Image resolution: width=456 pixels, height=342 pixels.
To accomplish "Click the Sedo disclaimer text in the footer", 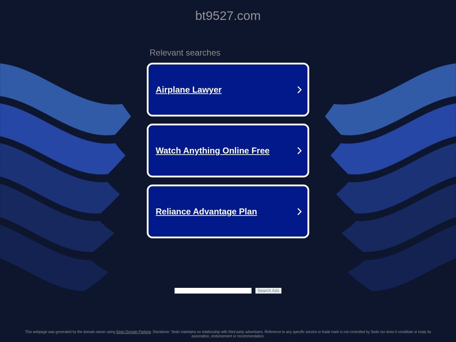I will click(x=285, y=332).
